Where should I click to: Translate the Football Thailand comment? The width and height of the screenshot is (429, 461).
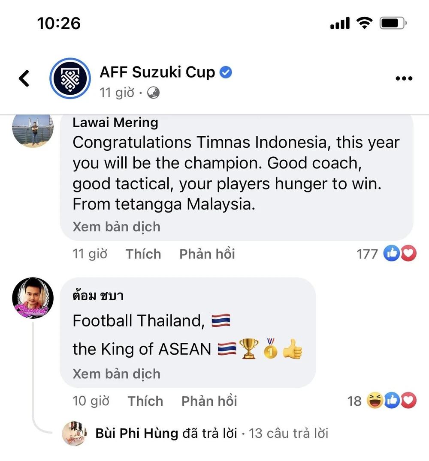pos(116,374)
